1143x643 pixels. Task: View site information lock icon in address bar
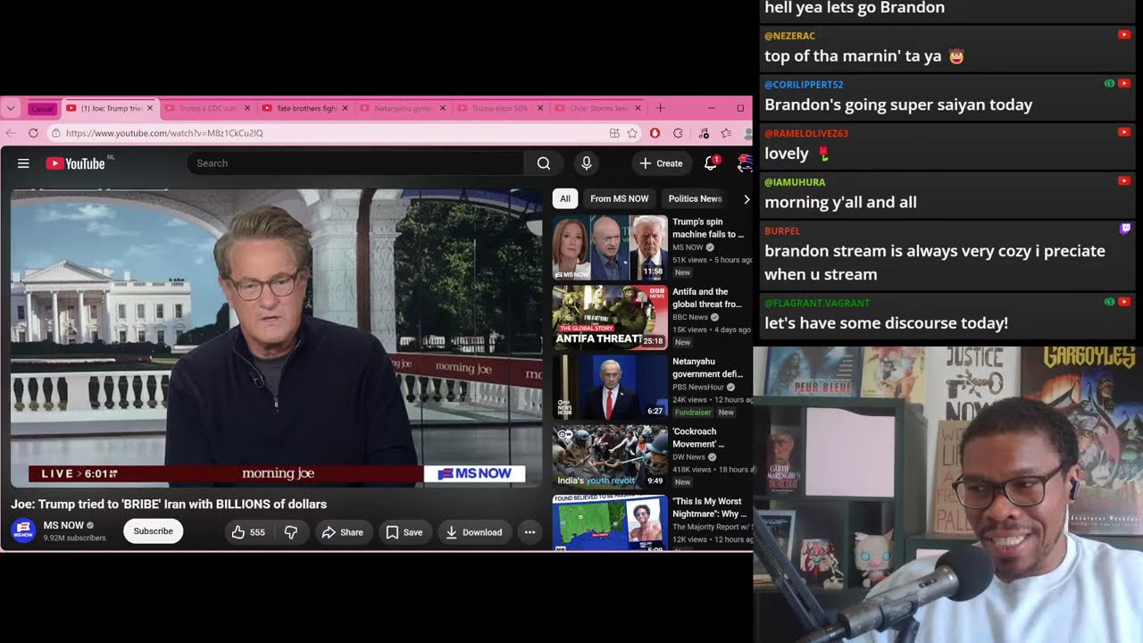(x=55, y=133)
